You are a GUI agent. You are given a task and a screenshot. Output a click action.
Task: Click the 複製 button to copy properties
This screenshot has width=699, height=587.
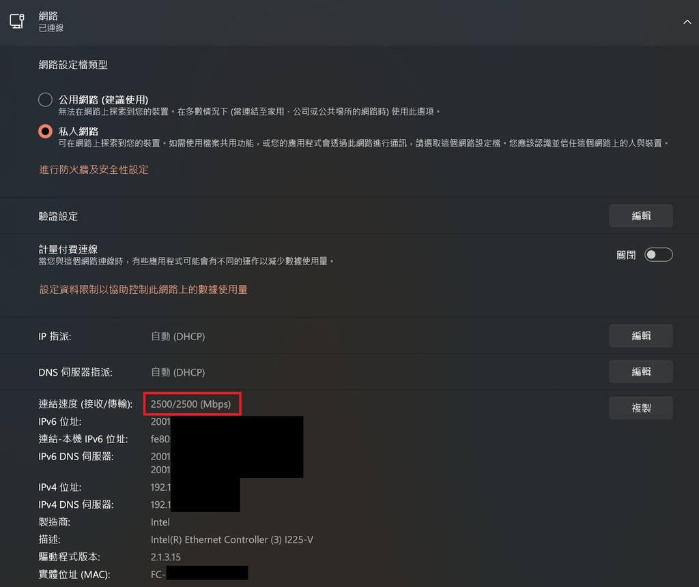coord(640,408)
